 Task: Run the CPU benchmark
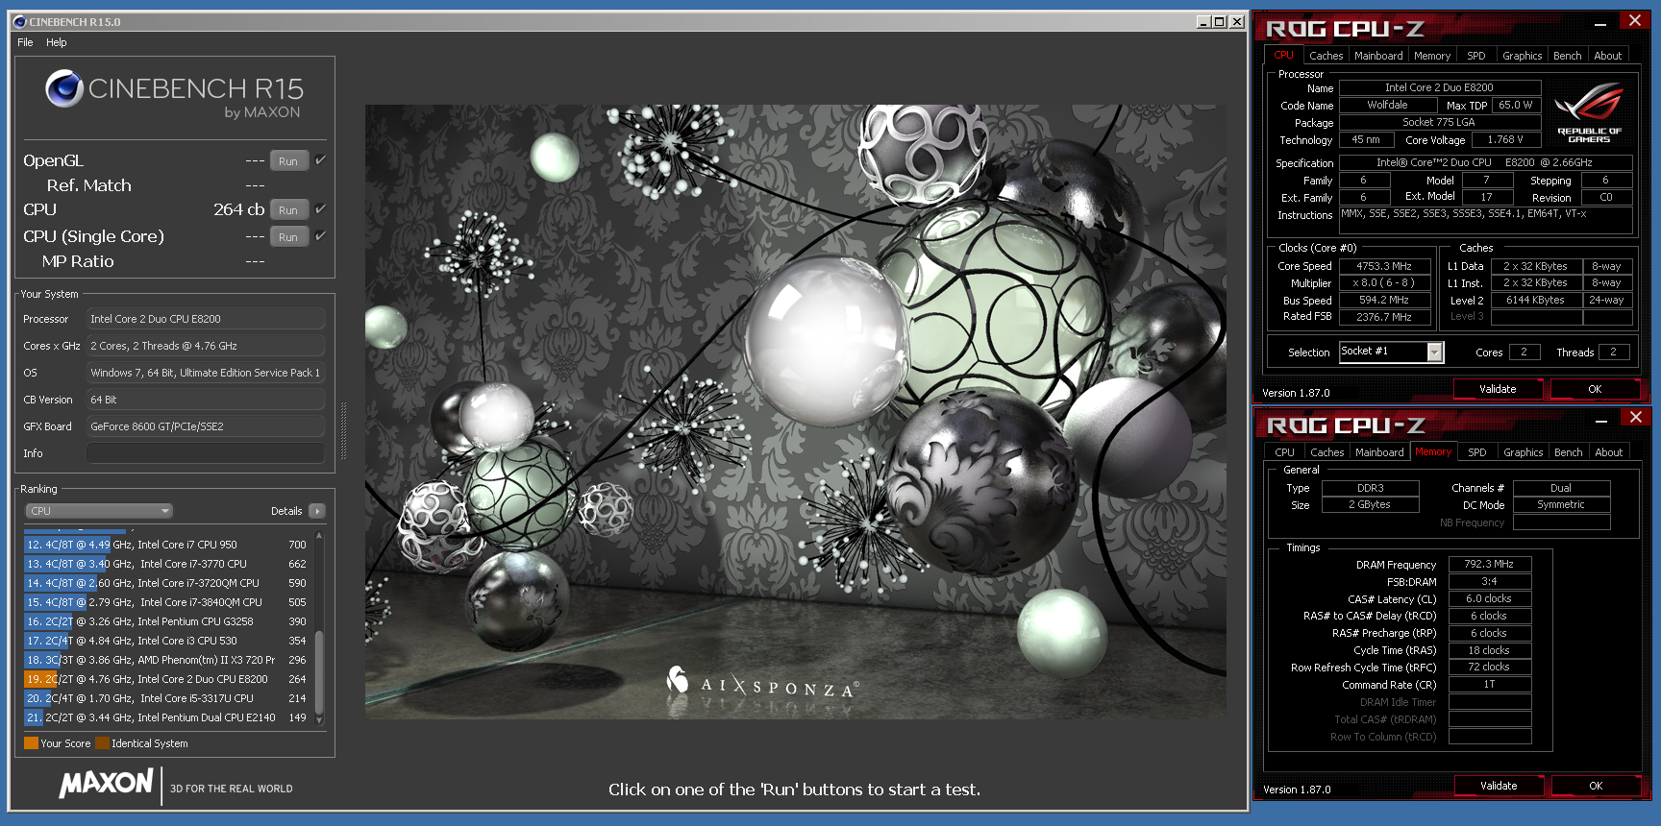tap(288, 210)
